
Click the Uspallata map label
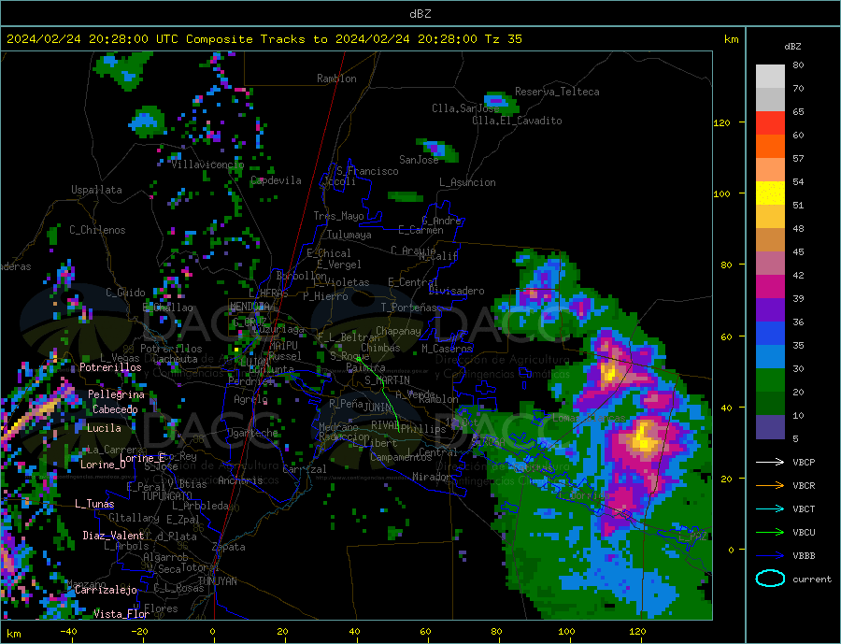(96, 190)
